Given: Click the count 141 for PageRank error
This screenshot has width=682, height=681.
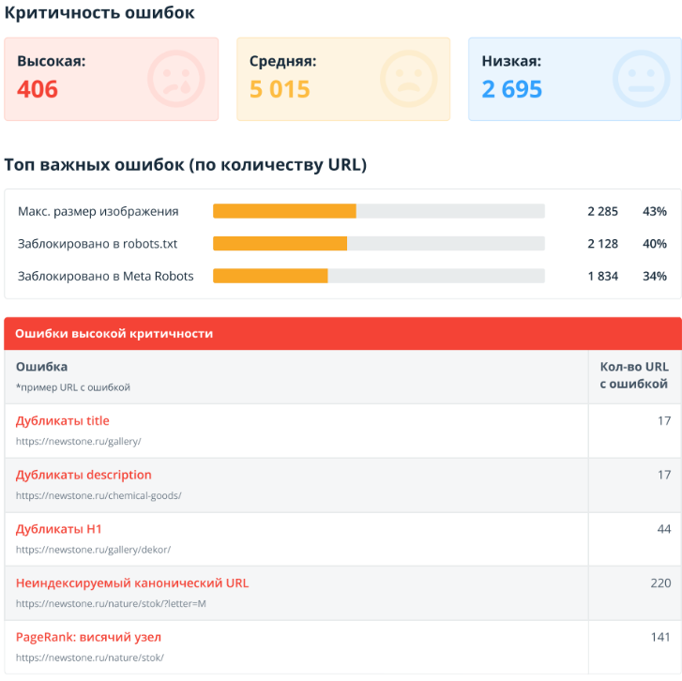Looking at the screenshot, I should (x=660, y=637).
